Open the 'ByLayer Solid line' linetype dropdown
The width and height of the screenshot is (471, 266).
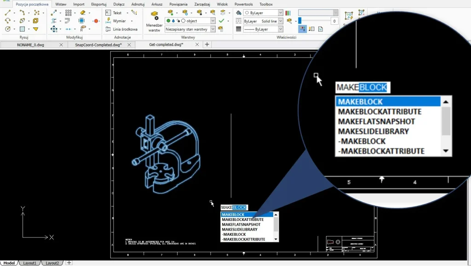click(x=280, y=21)
